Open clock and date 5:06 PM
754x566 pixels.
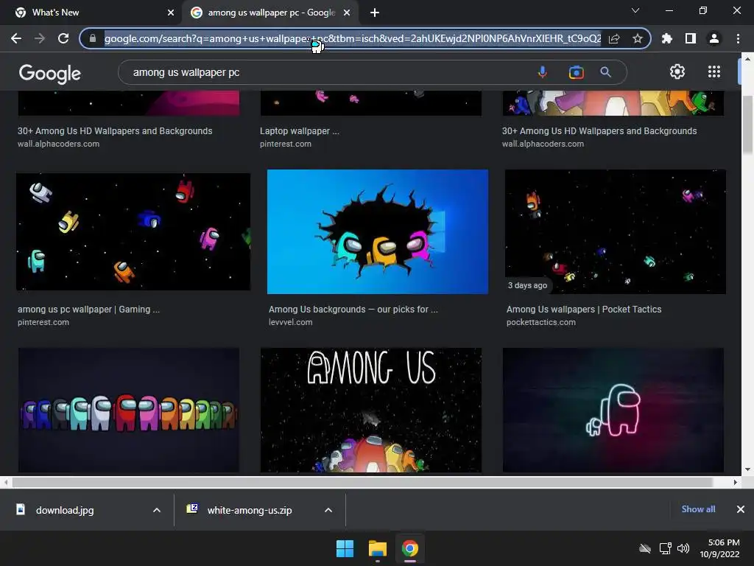[719, 548]
